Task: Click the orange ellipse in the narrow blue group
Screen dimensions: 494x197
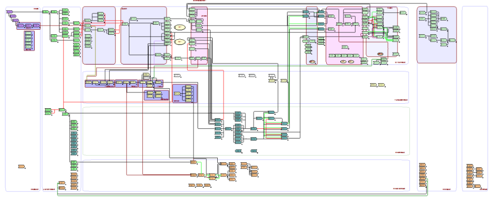Action: (311, 61)
